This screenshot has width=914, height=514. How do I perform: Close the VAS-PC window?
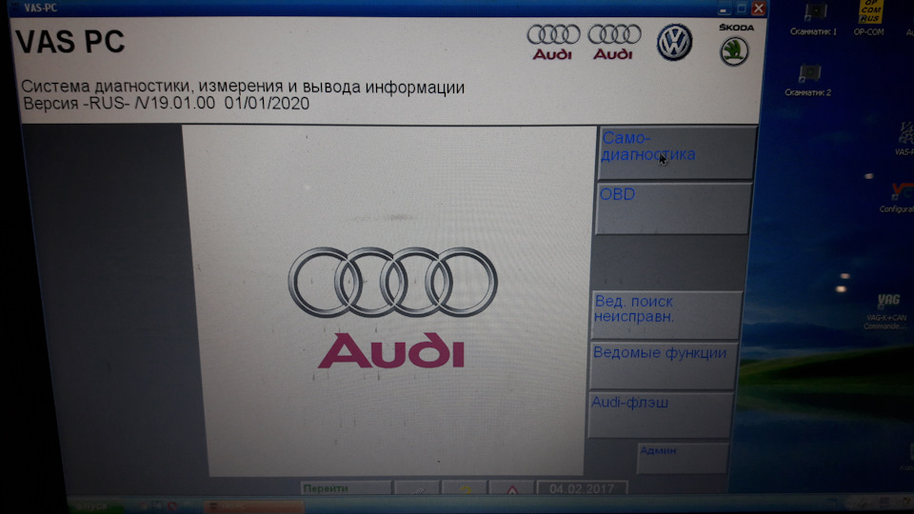coord(759,9)
